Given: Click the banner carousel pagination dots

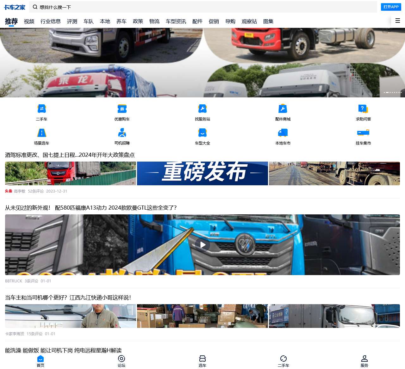Looking at the screenshot, I should [393, 93].
